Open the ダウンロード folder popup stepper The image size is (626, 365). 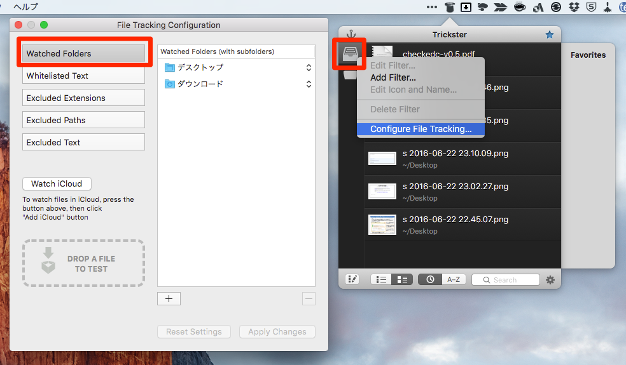[309, 84]
